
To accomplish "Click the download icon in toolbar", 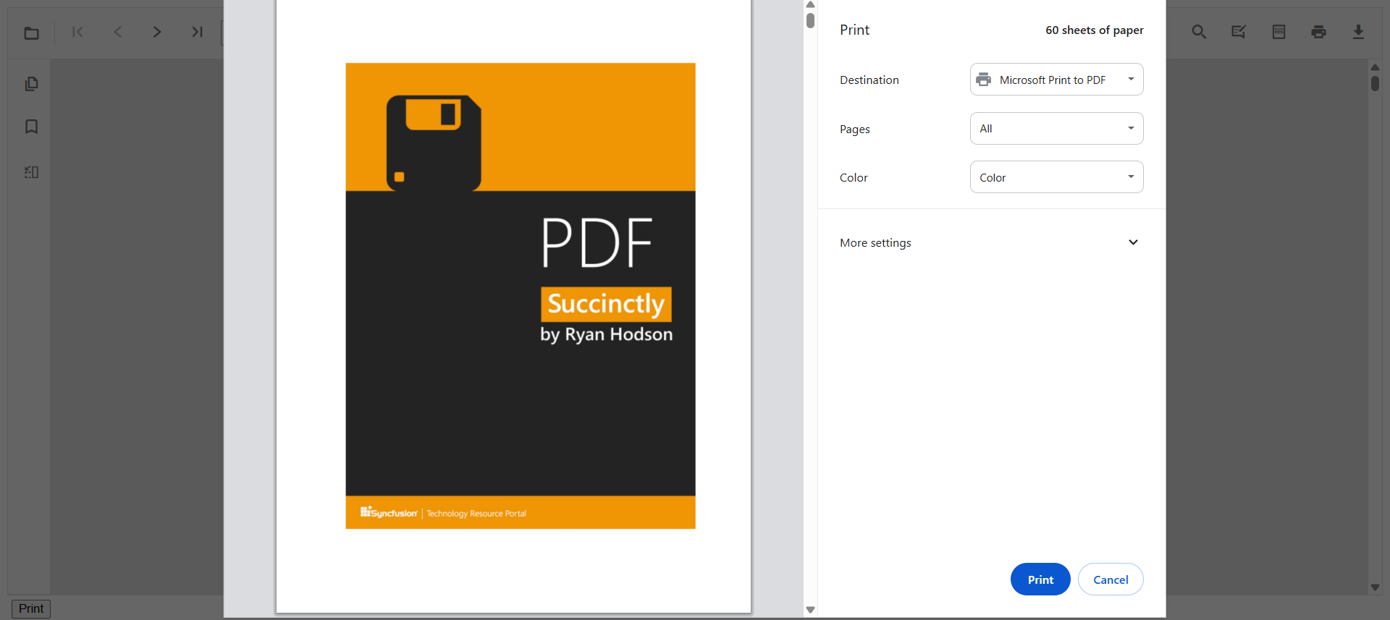I will [x=1358, y=32].
